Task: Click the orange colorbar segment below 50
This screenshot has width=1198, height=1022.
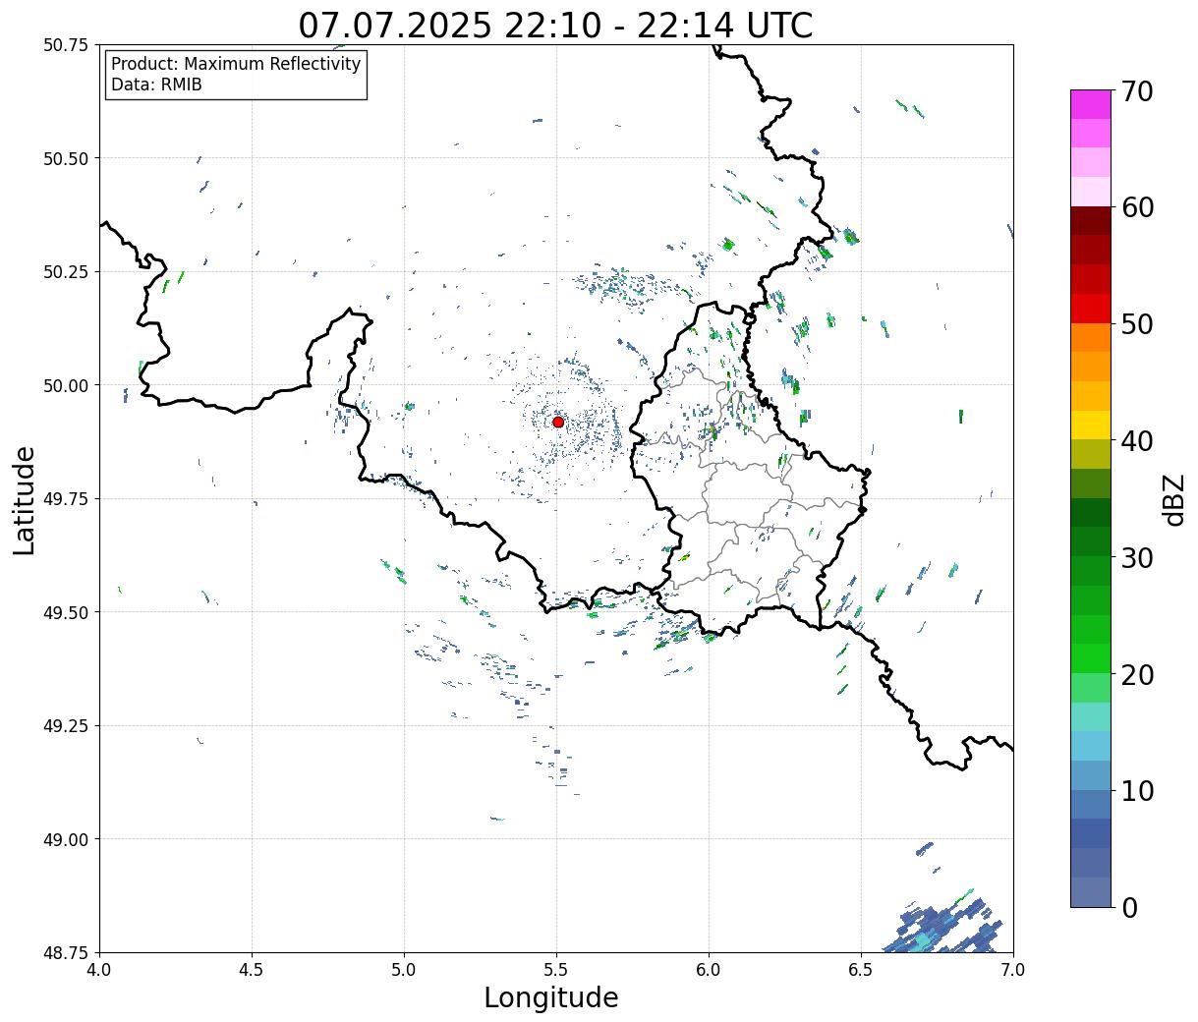Action: click(1091, 337)
